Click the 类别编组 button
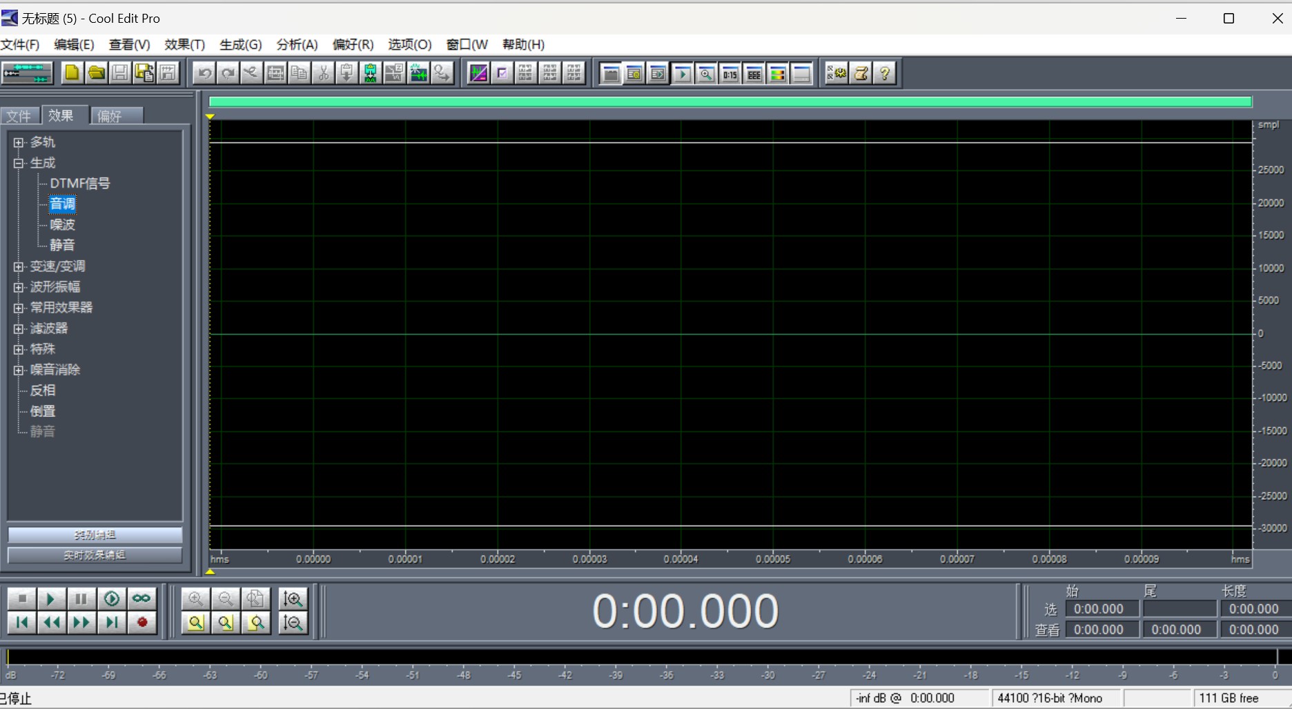Image resolution: width=1292 pixels, height=709 pixels. [x=95, y=535]
